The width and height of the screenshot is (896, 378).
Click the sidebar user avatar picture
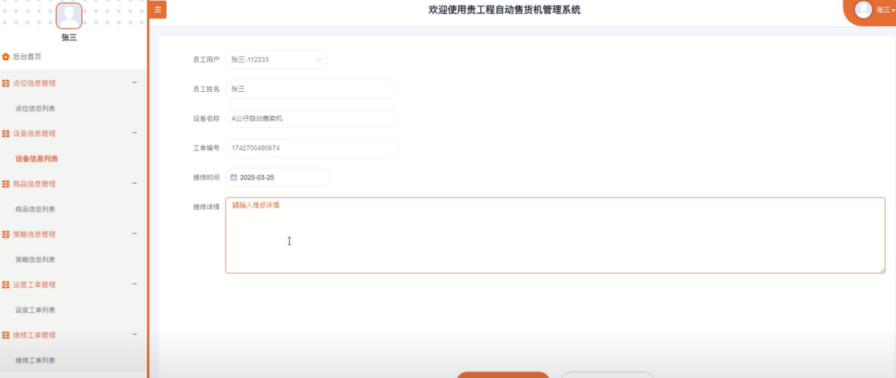[x=69, y=16]
